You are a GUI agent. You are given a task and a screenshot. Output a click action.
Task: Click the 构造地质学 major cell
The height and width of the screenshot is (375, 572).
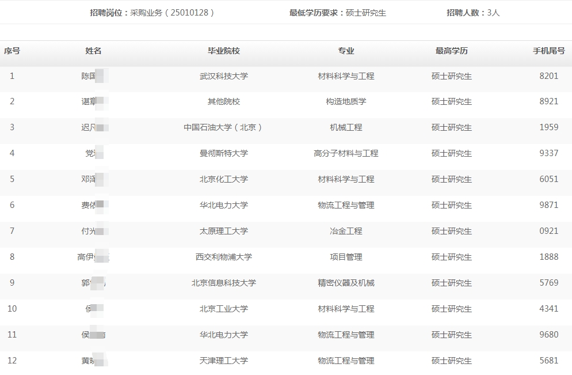[x=346, y=101]
